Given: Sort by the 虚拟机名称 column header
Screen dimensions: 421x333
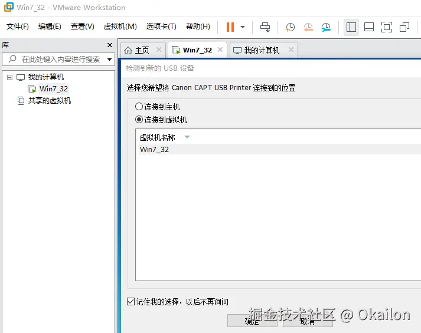Looking at the screenshot, I should click(157, 137).
